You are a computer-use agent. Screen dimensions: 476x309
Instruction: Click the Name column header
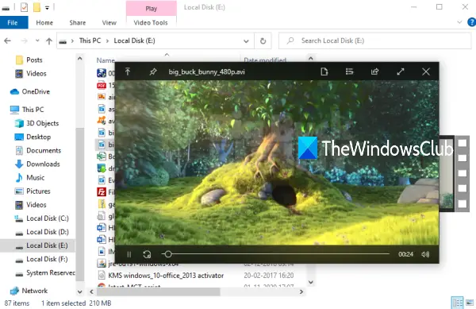(106, 60)
